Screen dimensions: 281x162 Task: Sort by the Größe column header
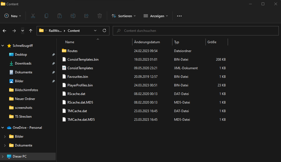(x=212, y=42)
